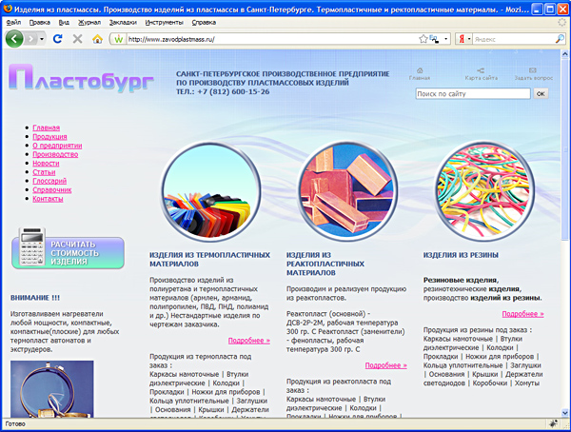
Task: Click the Карта сайта sitemap icon
Action: [x=481, y=70]
